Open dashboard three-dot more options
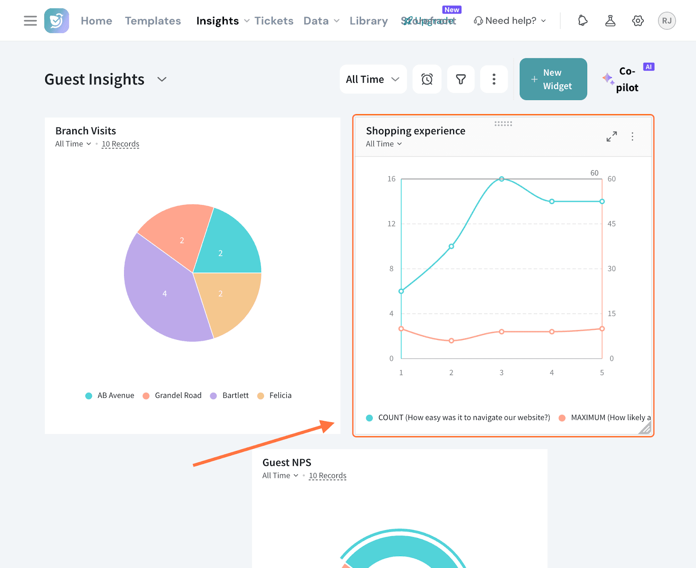Image resolution: width=696 pixels, height=568 pixels. [x=494, y=79]
